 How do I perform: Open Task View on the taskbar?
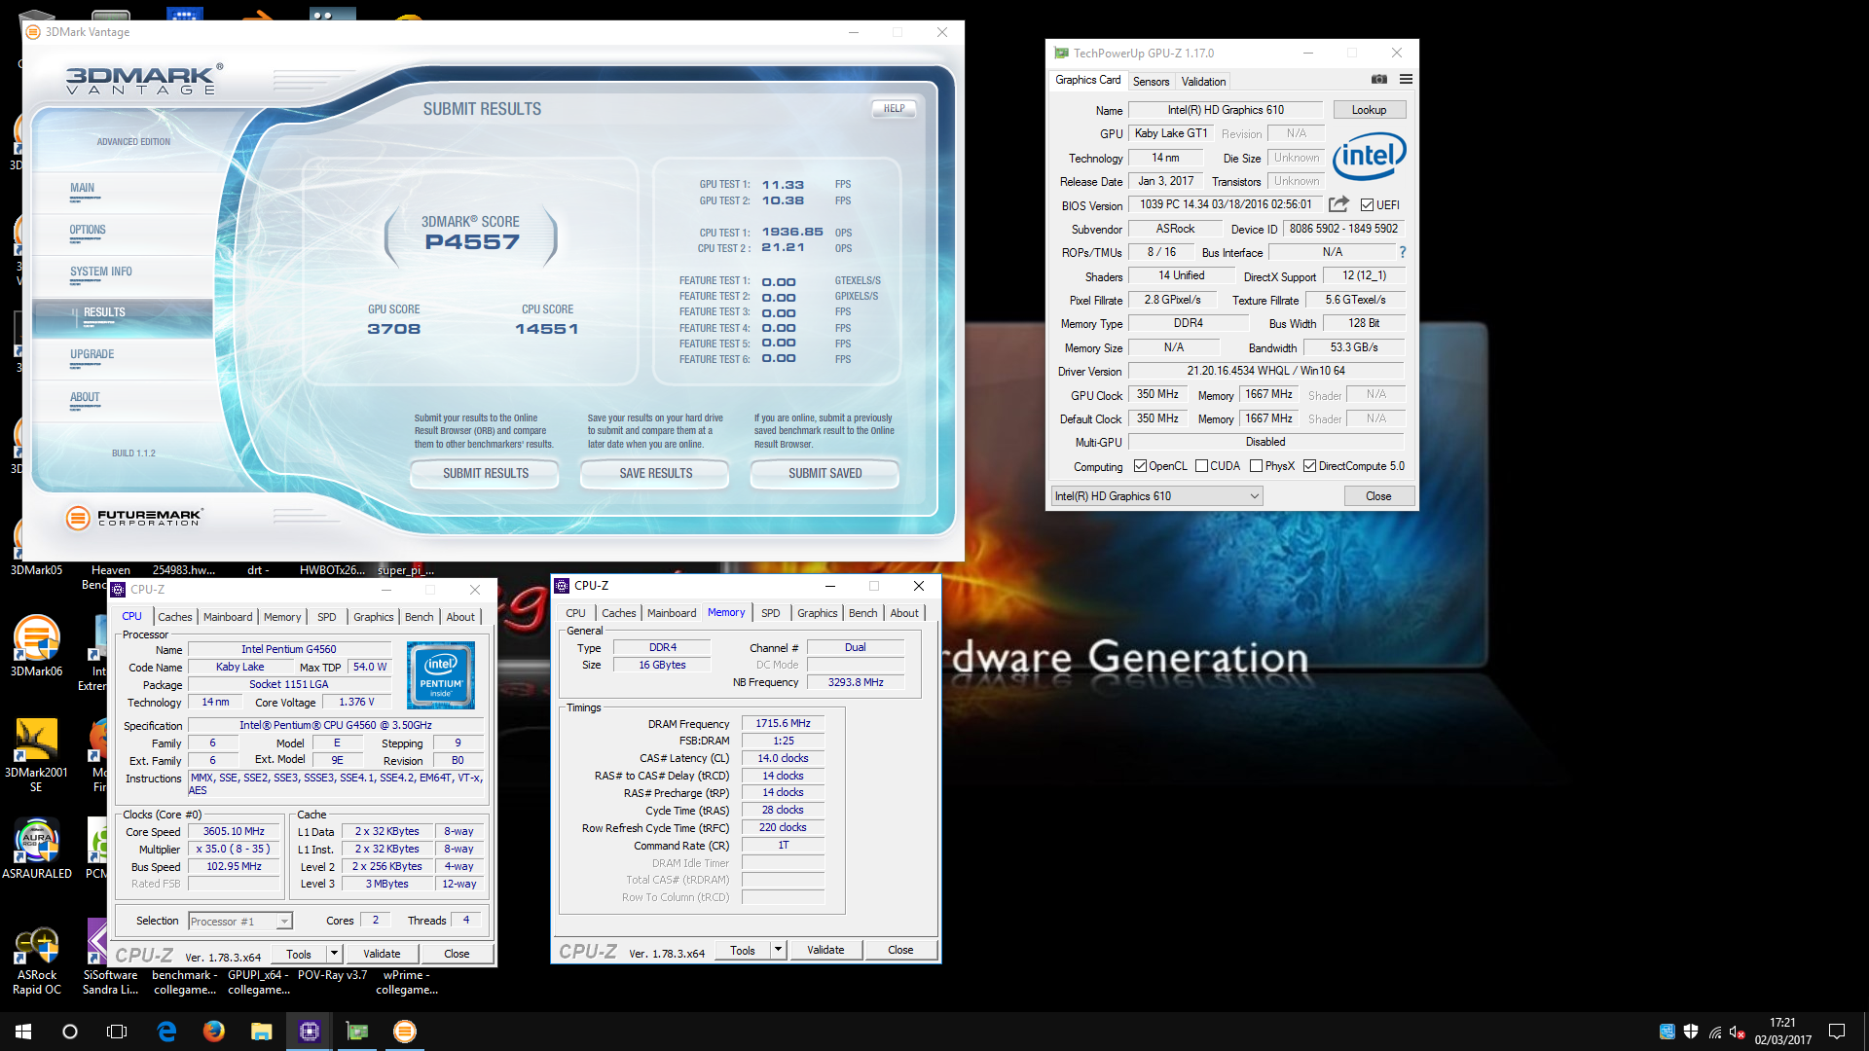coord(117,1032)
